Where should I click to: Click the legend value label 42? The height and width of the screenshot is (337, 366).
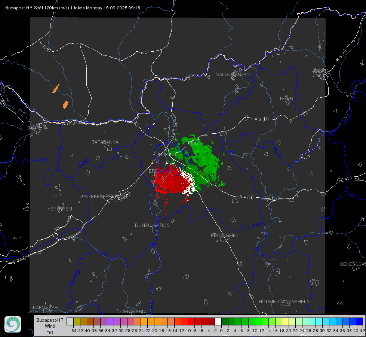(363, 331)
